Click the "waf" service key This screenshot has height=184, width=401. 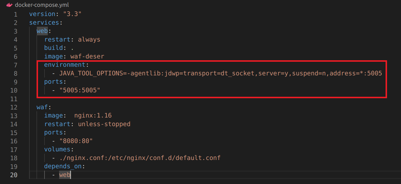tap(42, 107)
